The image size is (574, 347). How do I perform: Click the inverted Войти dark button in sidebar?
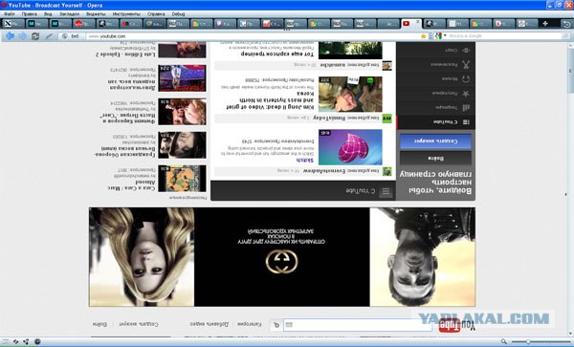435,159
